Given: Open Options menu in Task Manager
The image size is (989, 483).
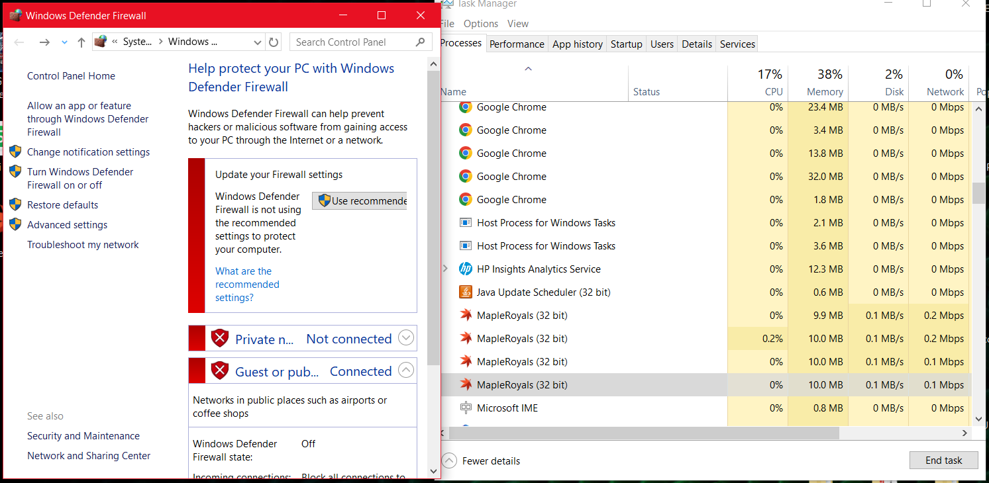Looking at the screenshot, I should pyautogui.click(x=481, y=24).
